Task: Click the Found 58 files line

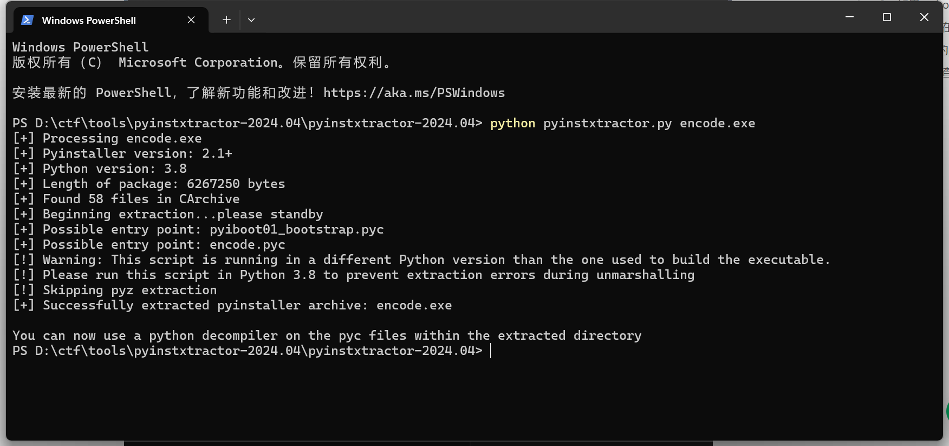Action: point(126,199)
